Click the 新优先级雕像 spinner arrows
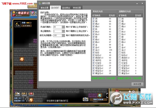Viewport: 156px width, 108px height. click(x=63, y=35)
